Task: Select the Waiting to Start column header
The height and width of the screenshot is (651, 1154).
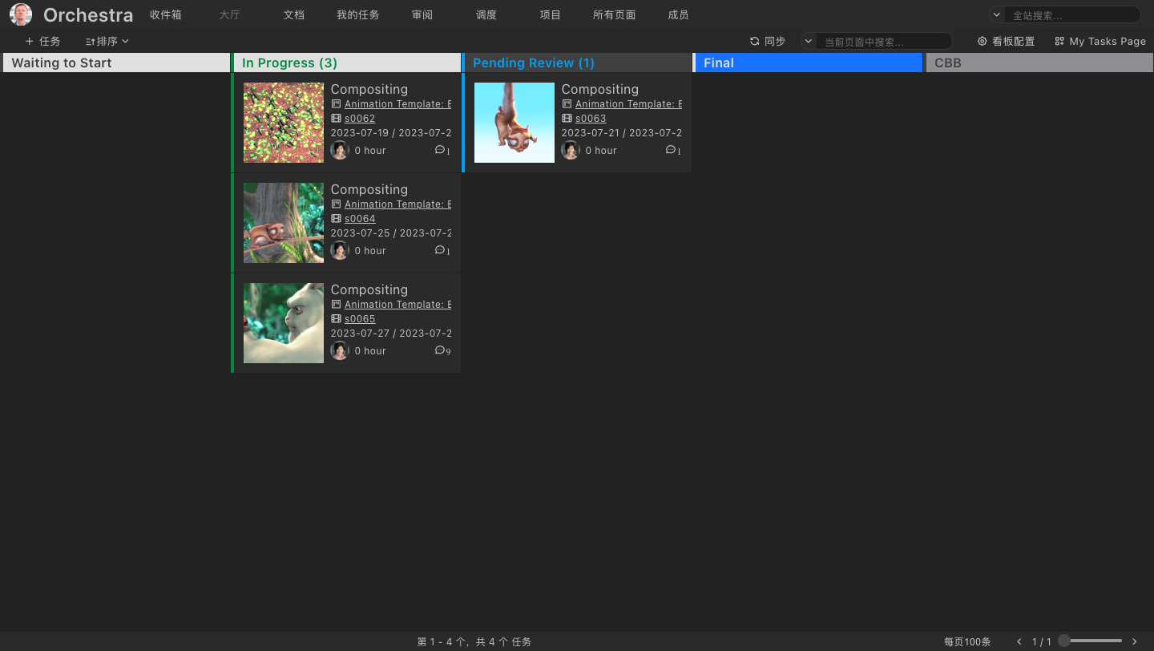Action: (x=117, y=63)
